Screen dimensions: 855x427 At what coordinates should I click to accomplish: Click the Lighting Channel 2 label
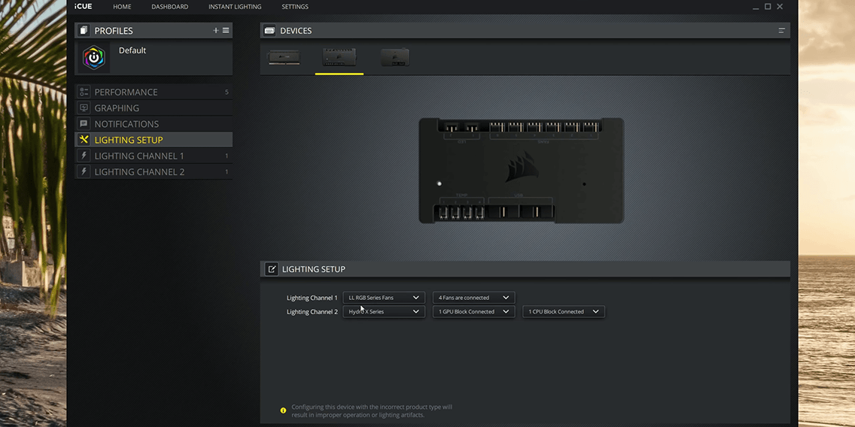312,312
